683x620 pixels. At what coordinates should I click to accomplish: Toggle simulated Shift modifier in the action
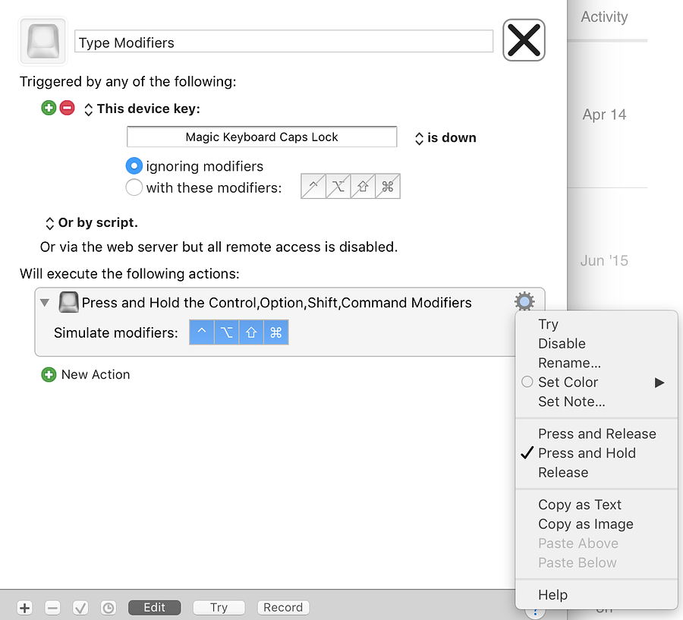251,332
